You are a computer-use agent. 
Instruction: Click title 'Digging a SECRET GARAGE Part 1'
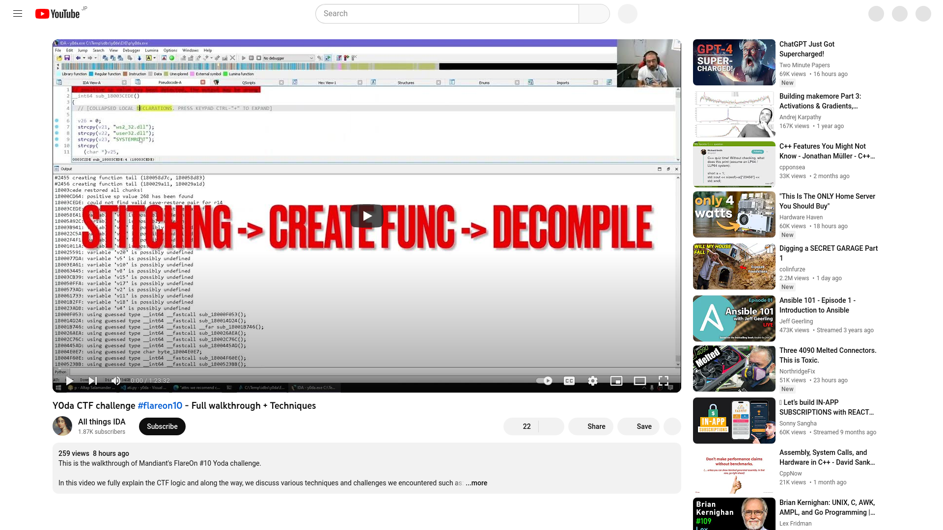829,253
